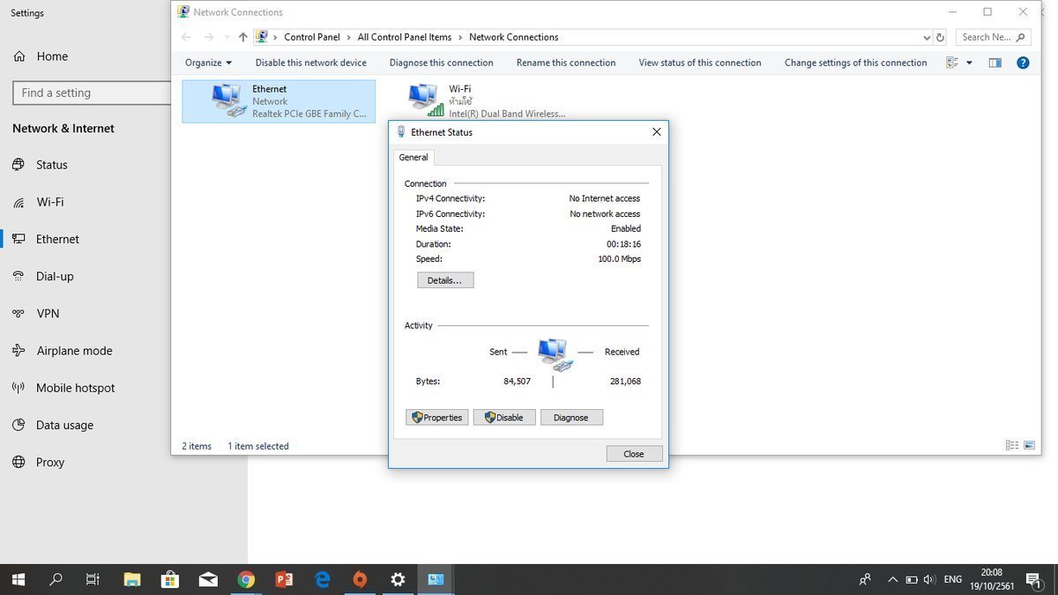Click the Details... button
The height and width of the screenshot is (595, 1058).
pos(445,280)
